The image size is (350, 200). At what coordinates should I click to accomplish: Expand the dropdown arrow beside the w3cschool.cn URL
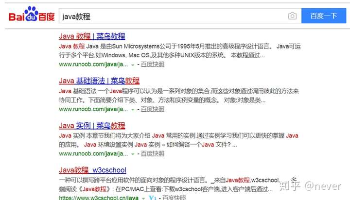(143, 198)
